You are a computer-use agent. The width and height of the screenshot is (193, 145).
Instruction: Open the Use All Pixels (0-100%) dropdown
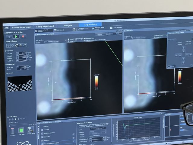(55, 41)
